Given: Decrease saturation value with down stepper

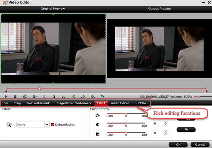Looking at the screenshot, I should pos(165,134).
